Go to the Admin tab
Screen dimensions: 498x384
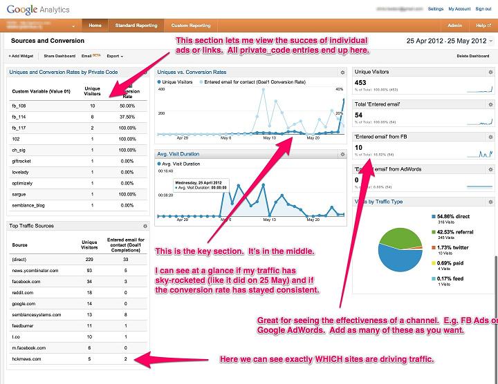pos(455,26)
